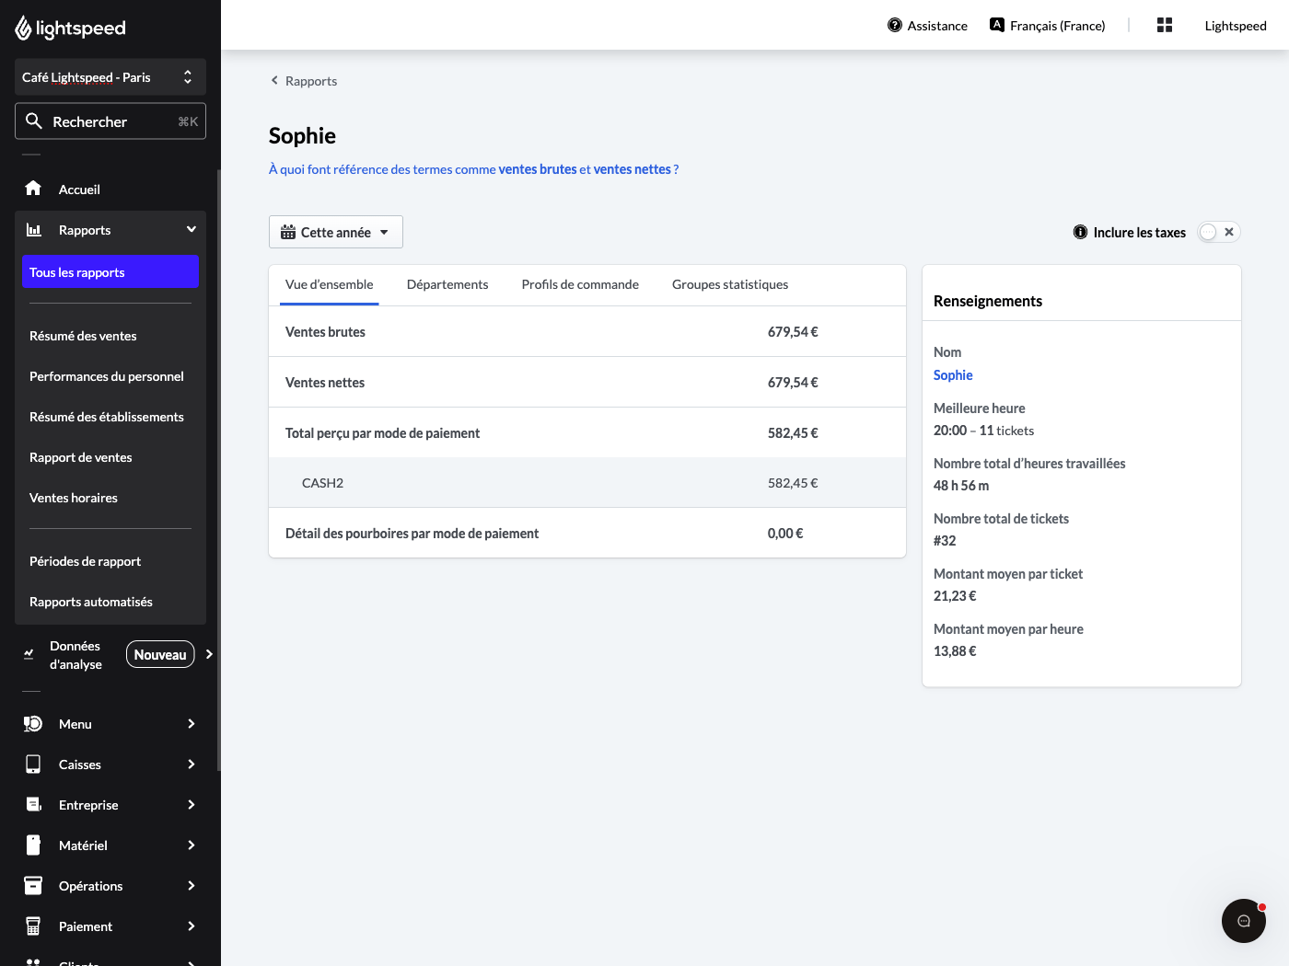Click the Assistance question mark icon
1289x966 pixels.
point(895,26)
